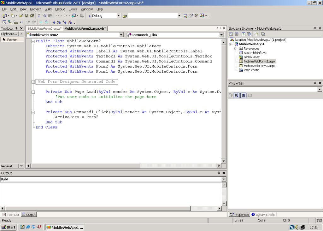Open the Build menu
The image size is (323, 231).
(x=48, y=9)
